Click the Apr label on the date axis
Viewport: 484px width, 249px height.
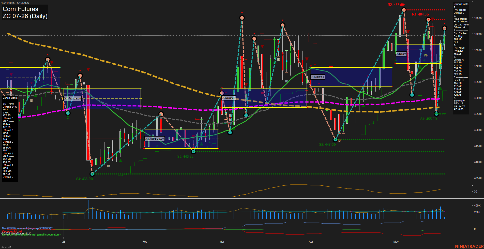pyautogui.click(x=311, y=242)
